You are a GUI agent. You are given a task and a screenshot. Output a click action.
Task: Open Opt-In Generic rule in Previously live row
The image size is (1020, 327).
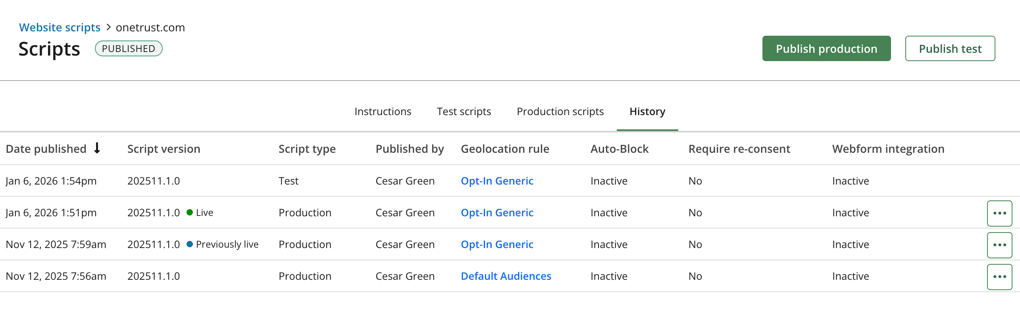(x=497, y=244)
